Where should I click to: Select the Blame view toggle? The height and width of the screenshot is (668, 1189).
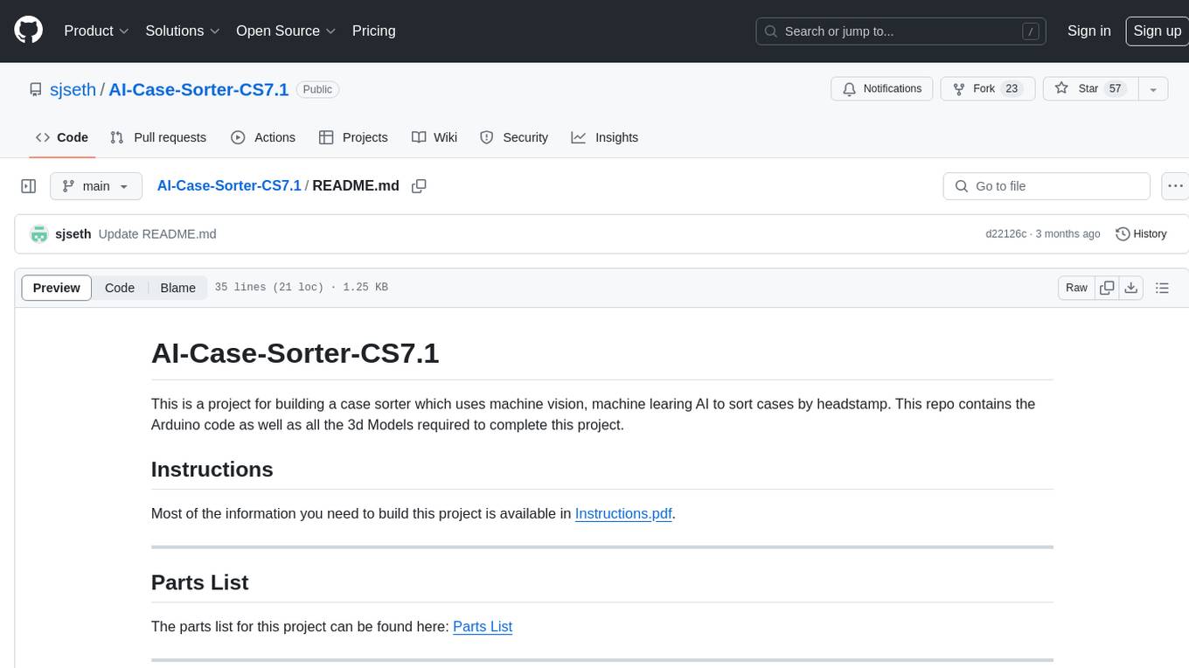177,288
